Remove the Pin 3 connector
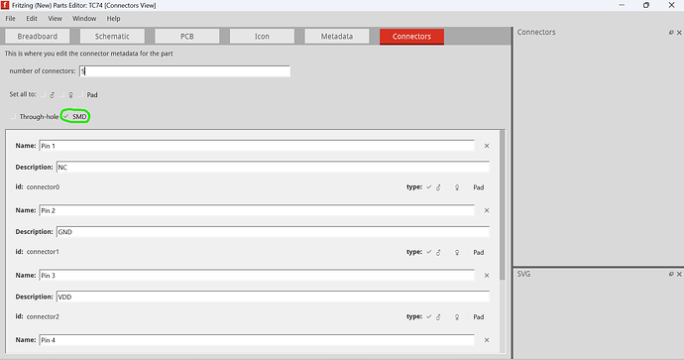 487,276
